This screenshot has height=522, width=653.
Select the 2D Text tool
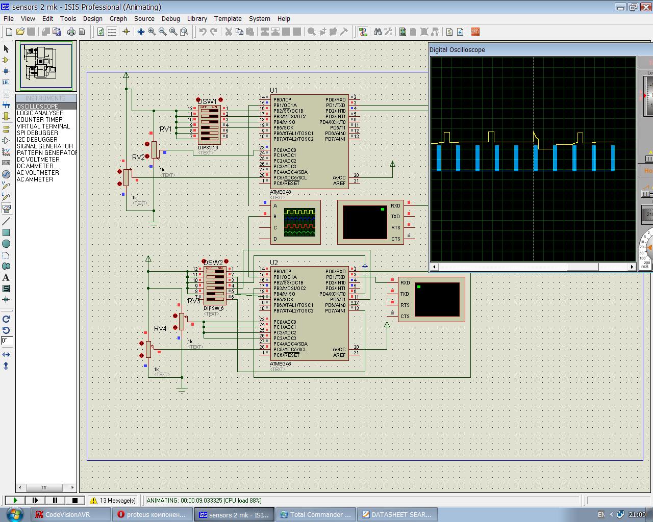tap(6, 278)
